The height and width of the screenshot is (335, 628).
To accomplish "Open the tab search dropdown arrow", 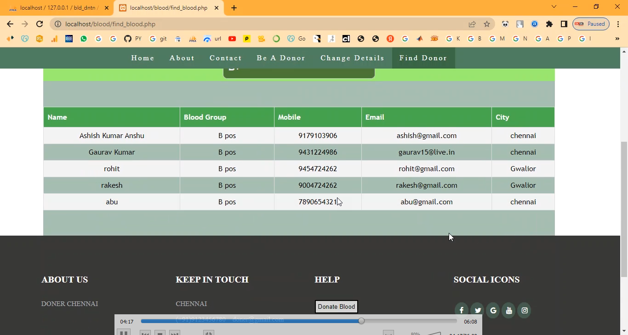I will tap(554, 7).
